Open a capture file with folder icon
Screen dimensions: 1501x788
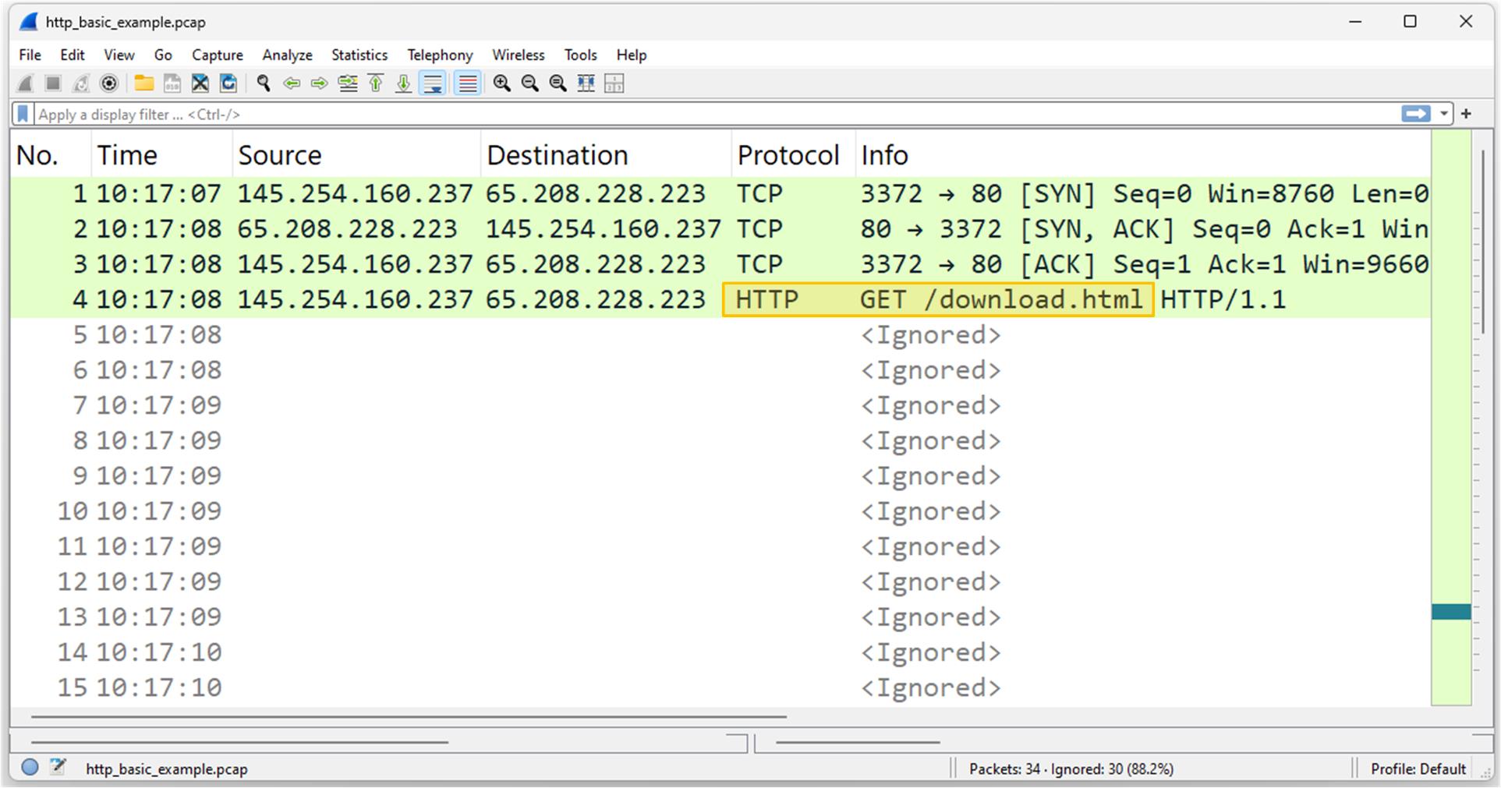[143, 83]
